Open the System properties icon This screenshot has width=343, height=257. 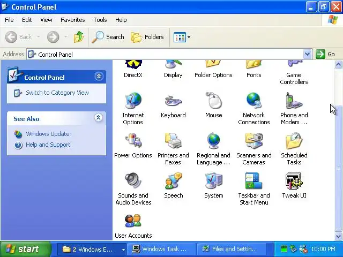(x=213, y=186)
